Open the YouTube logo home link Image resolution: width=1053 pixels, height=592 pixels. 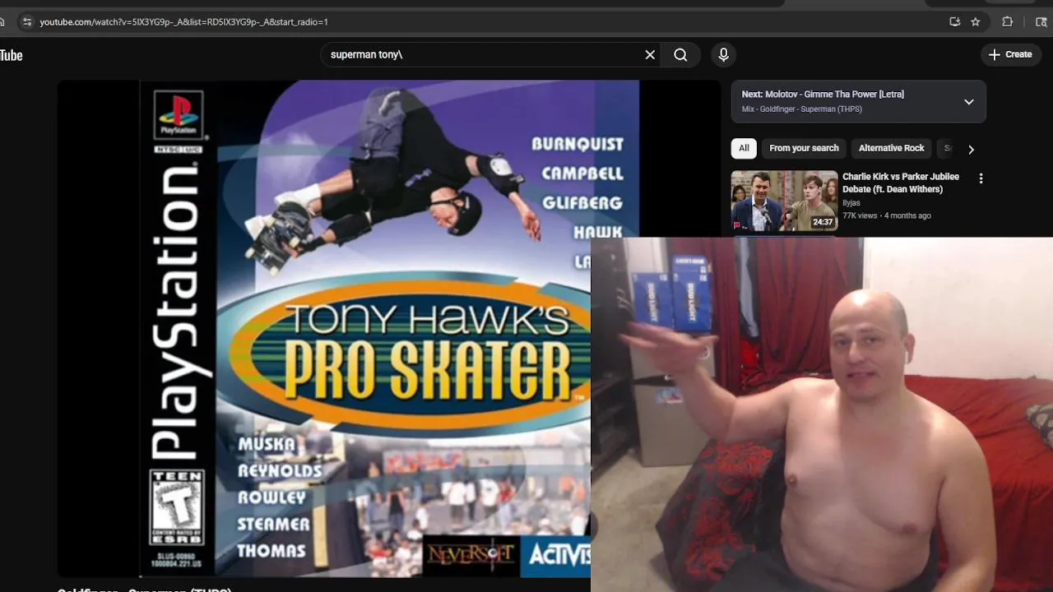click(x=11, y=55)
